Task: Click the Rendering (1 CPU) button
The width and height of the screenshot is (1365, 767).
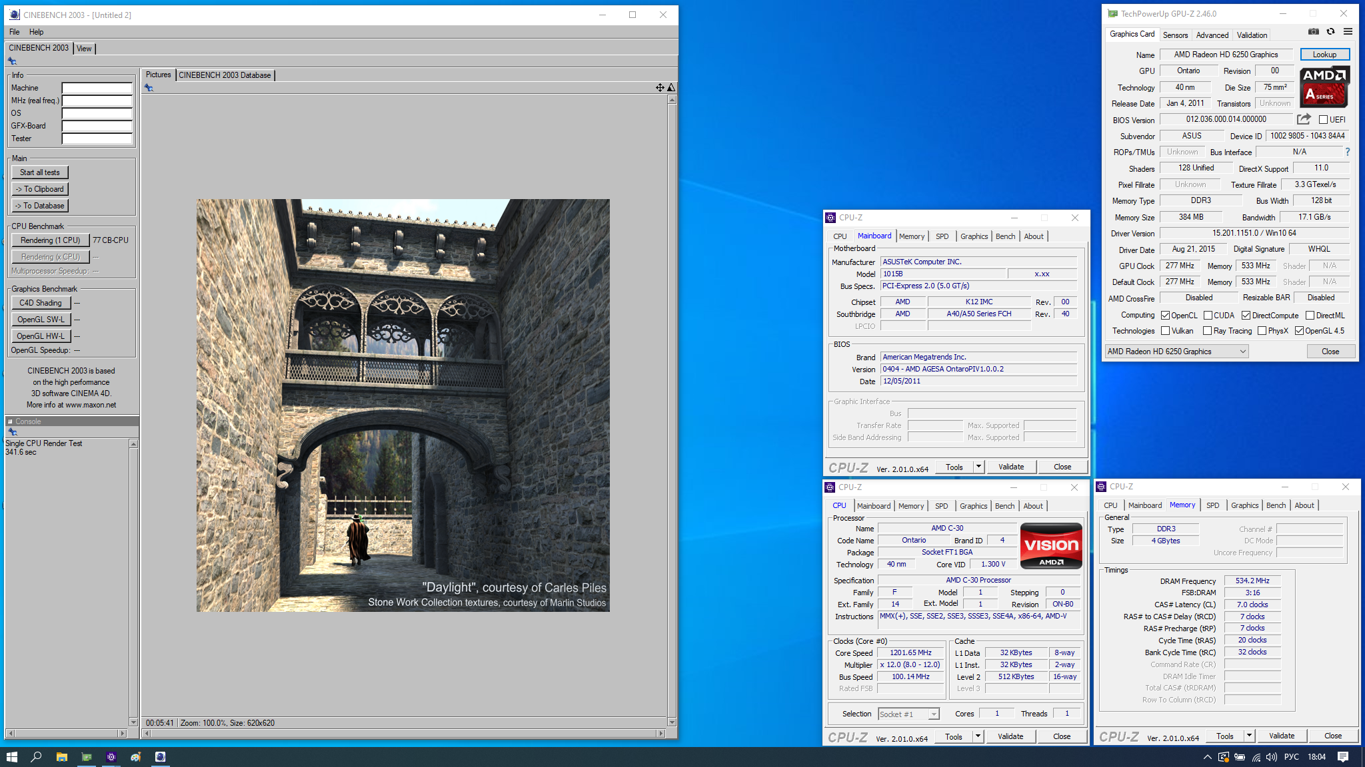Action: click(x=50, y=240)
